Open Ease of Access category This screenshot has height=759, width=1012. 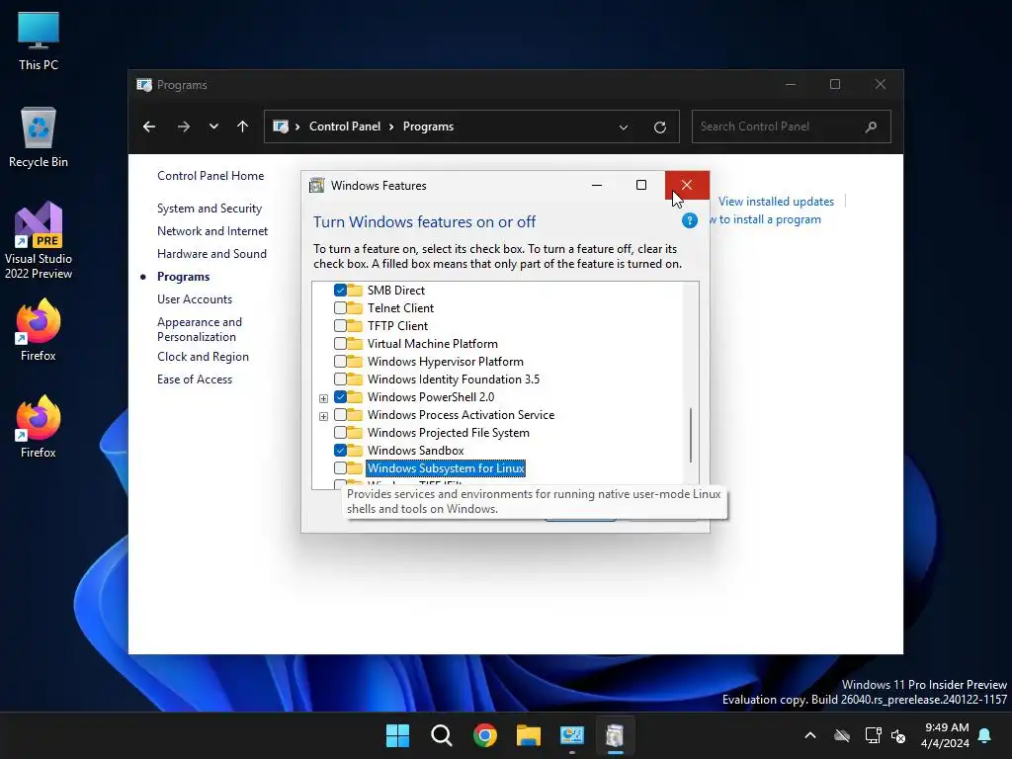click(195, 379)
